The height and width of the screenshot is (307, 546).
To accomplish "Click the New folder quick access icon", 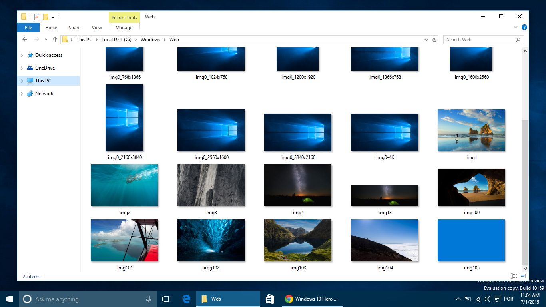I will [x=46, y=17].
